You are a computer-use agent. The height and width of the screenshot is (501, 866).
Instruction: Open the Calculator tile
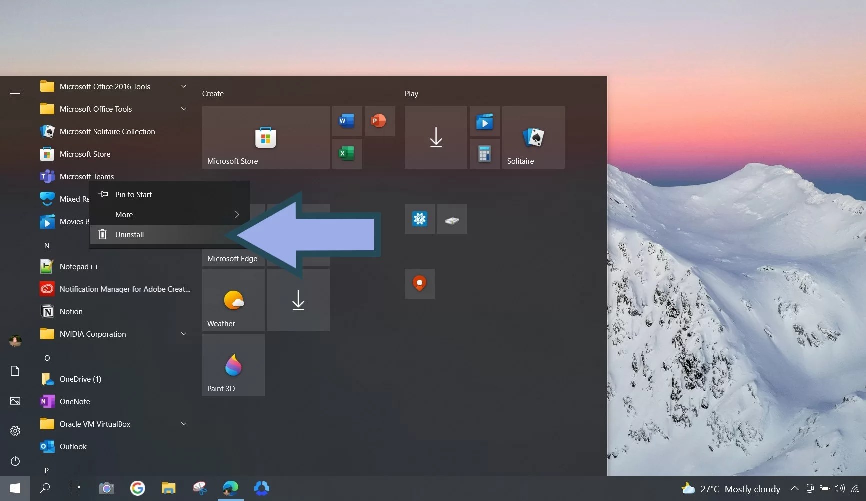[x=483, y=154]
